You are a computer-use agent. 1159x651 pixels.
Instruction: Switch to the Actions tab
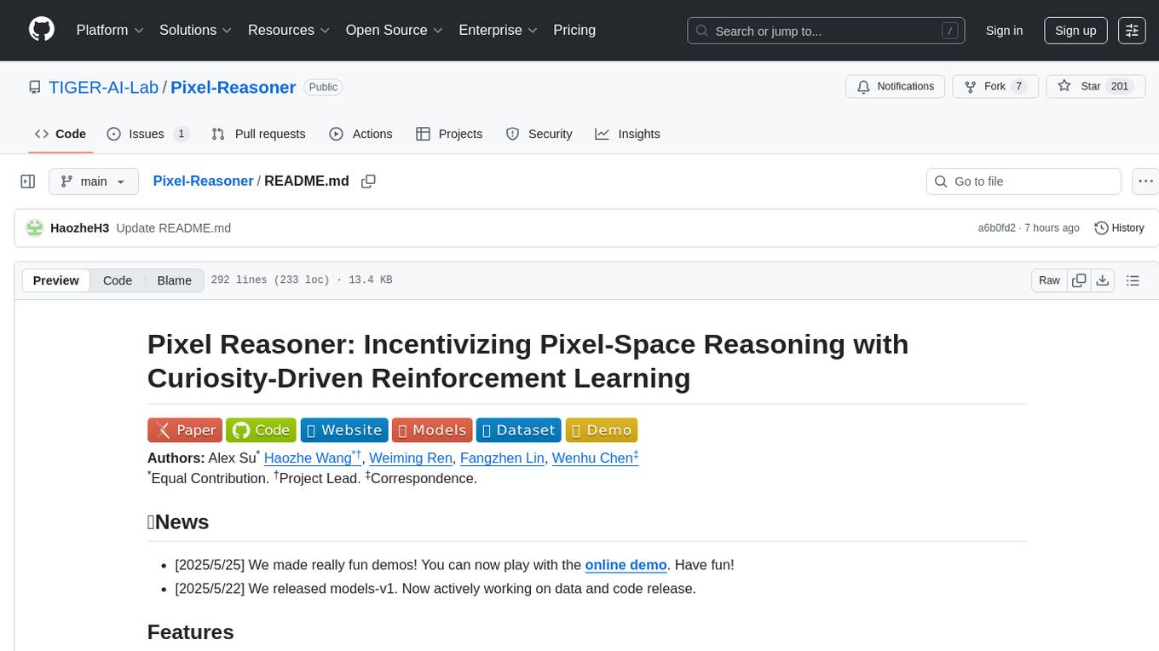[360, 134]
